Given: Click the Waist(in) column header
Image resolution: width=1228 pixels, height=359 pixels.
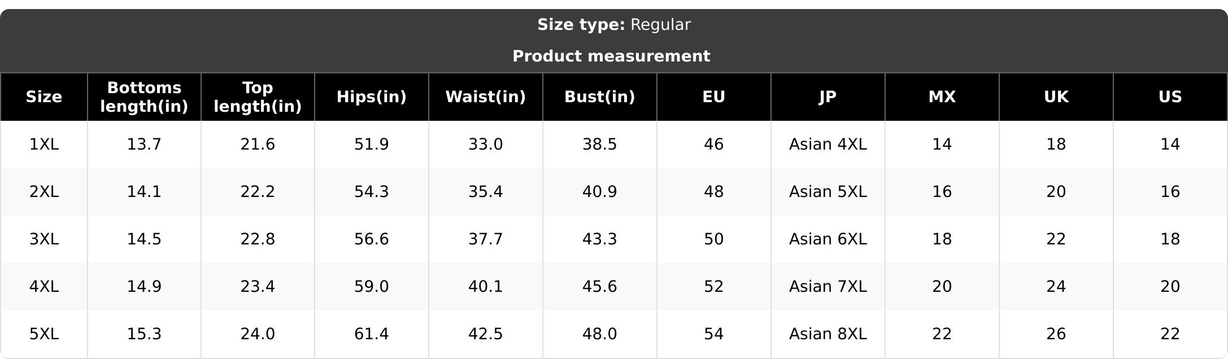Looking at the screenshot, I should [486, 97].
